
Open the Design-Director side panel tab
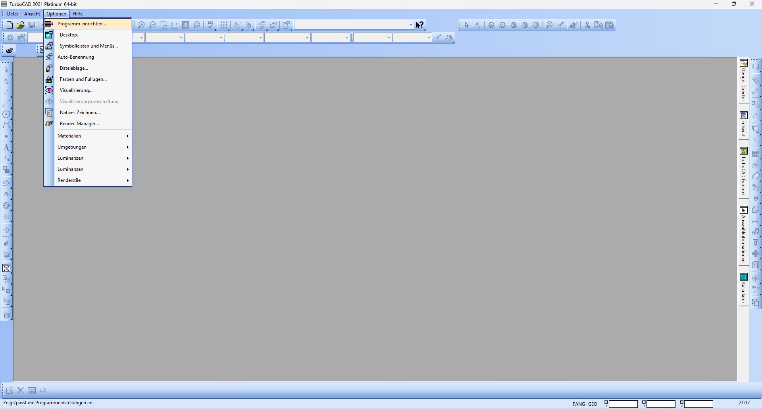pos(744,80)
